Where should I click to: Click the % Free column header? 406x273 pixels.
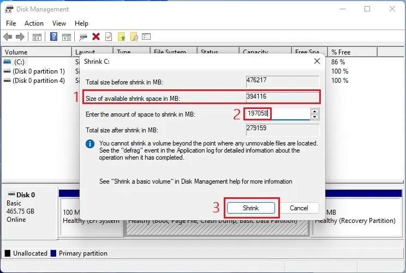click(x=353, y=52)
